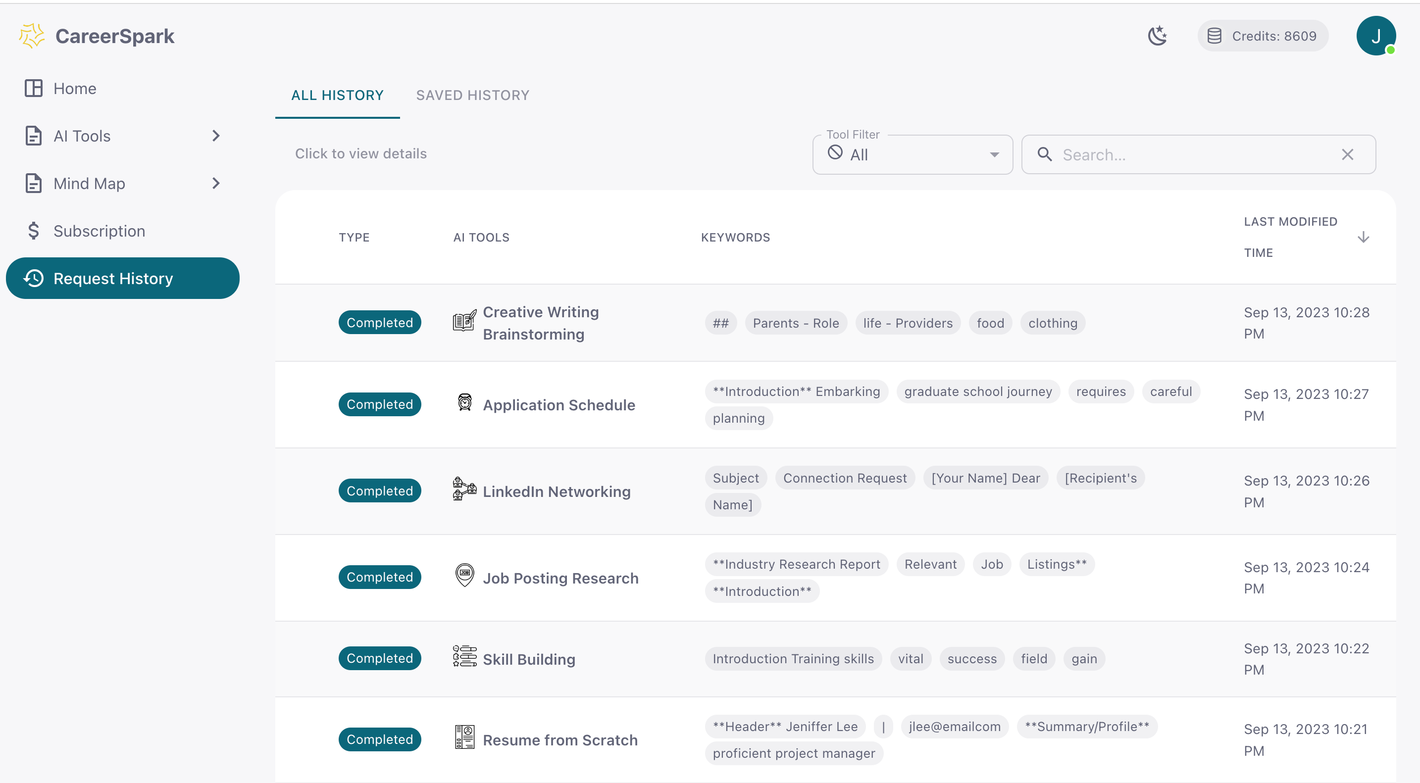
Task: Click the Creative Writing Brainstorming icon
Action: (x=464, y=322)
